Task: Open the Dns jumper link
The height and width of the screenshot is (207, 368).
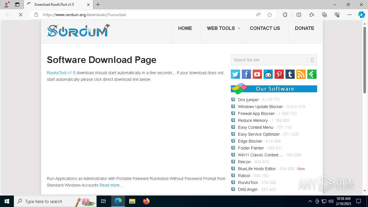Action: click(248, 100)
